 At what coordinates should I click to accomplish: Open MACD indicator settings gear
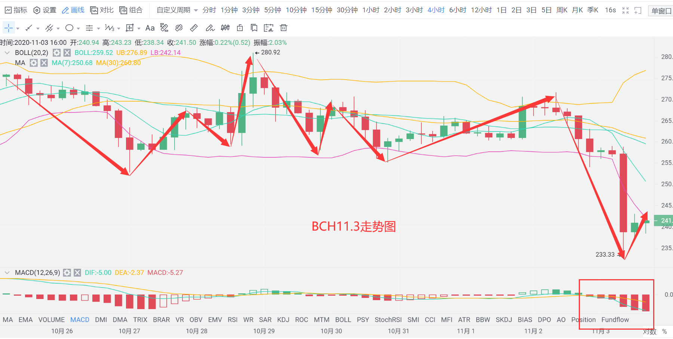67,273
